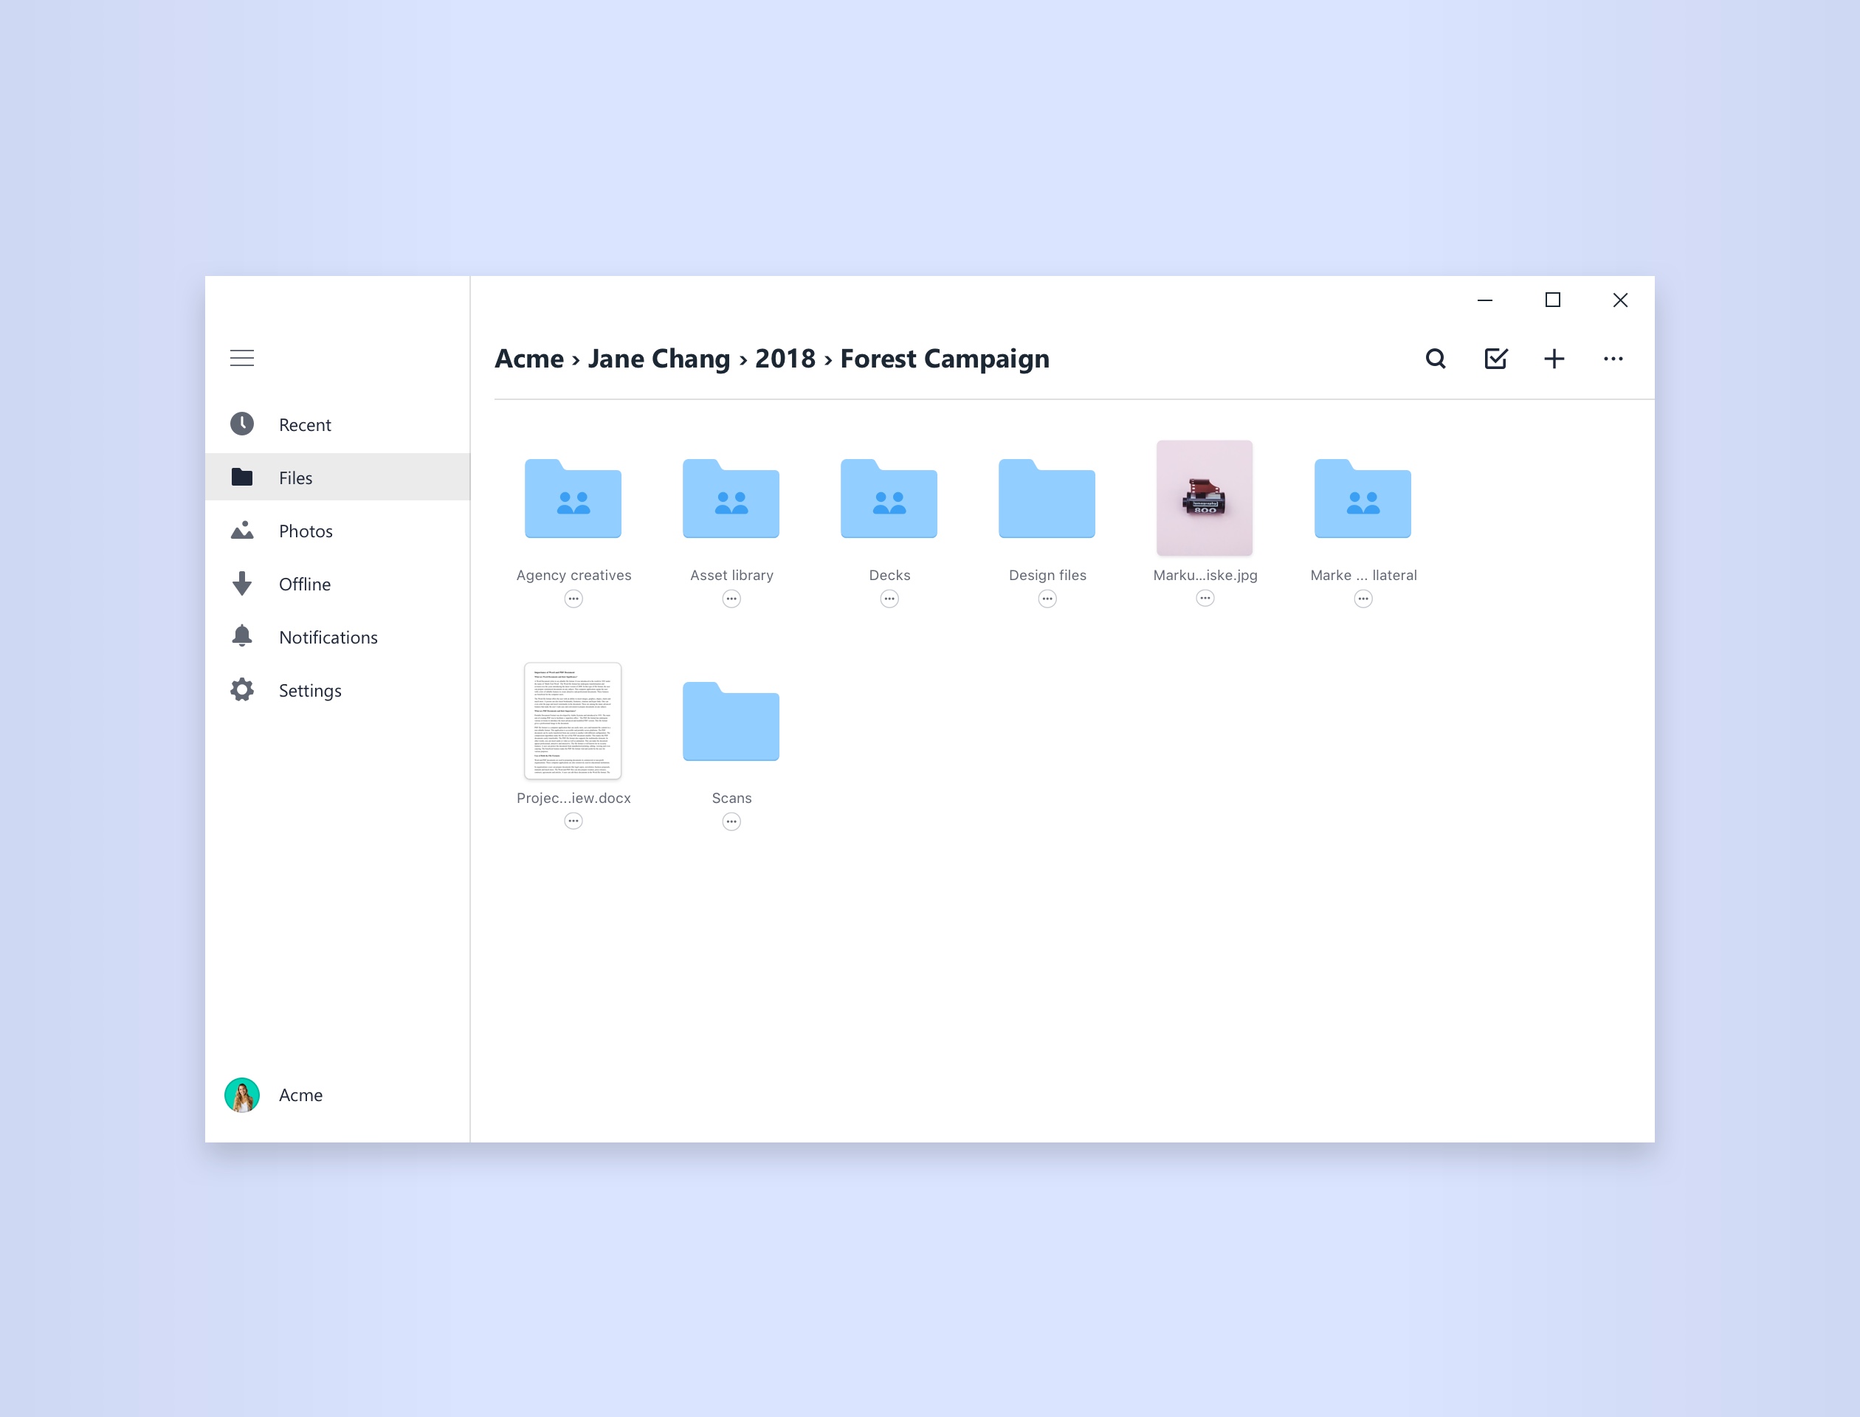Viewport: 1860px width, 1417px height.
Task: Open the overflow menu on Asset library
Action: (731, 598)
